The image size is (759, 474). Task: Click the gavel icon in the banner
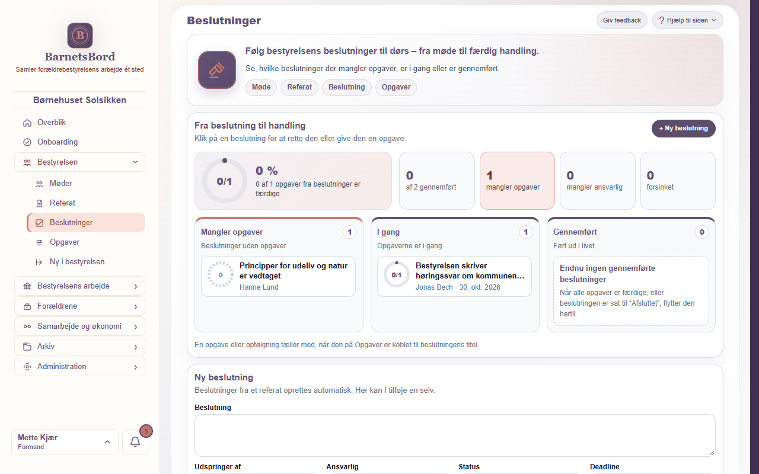click(x=217, y=70)
